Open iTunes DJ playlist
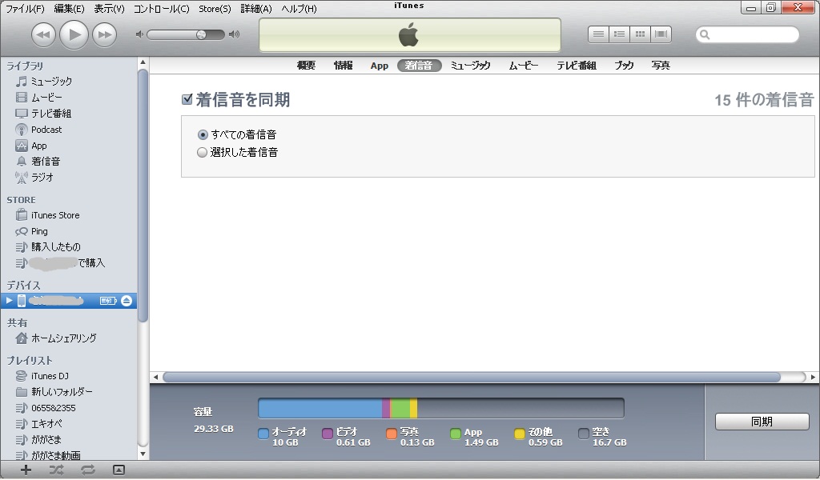 pyautogui.click(x=50, y=376)
